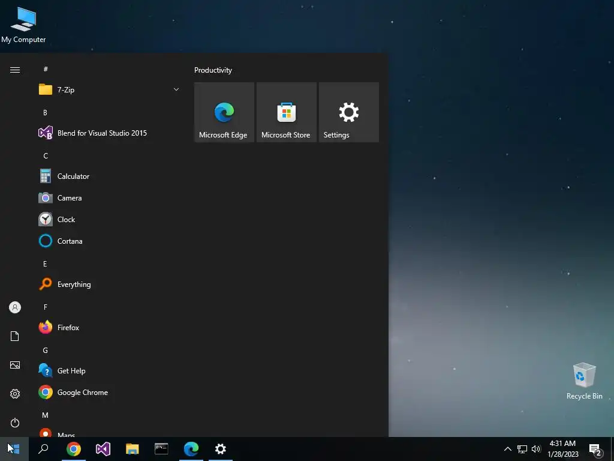614x461 pixels.
Task: Expand the 7-Zip folder chevron
Action: [x=176, y=89]
